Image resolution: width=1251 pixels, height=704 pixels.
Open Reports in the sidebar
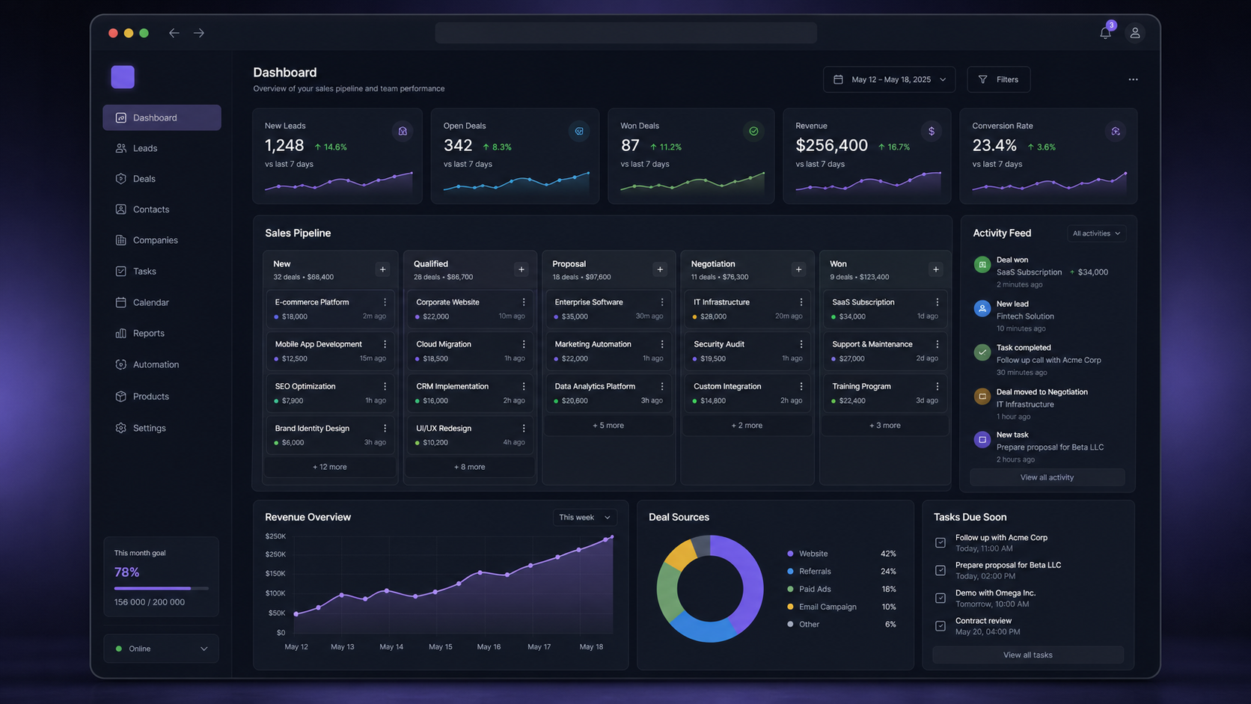point(162,333)
